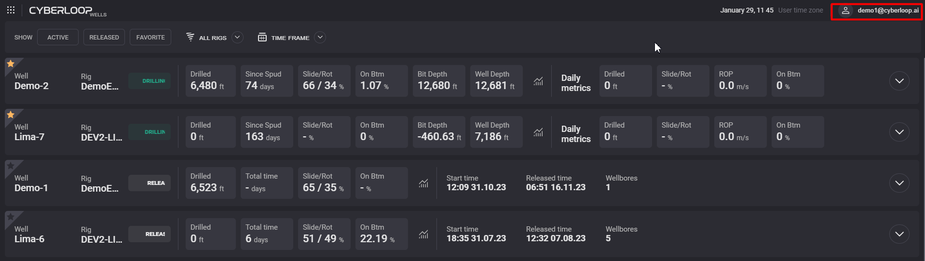Open chart icon for Lima-6 well
The image size is (925, 261).
pyautogui.click(x=423, y=234)
